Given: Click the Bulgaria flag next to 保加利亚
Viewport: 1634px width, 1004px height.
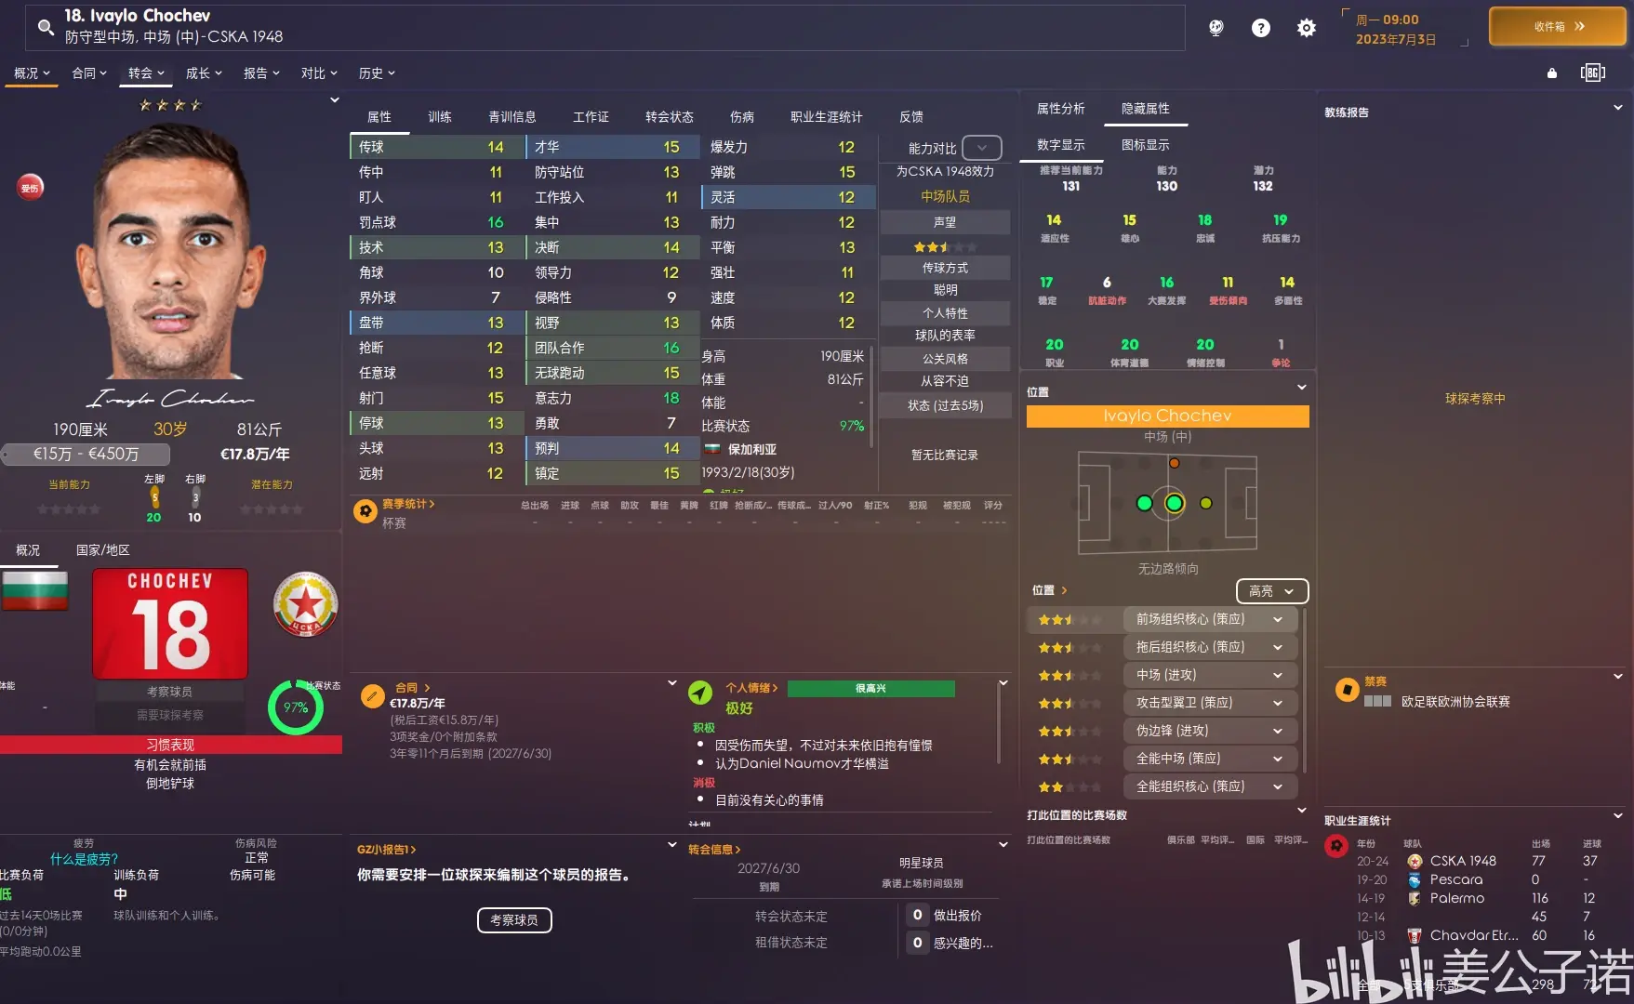Looking at the screenshot, I should click(x=712, y=449).
